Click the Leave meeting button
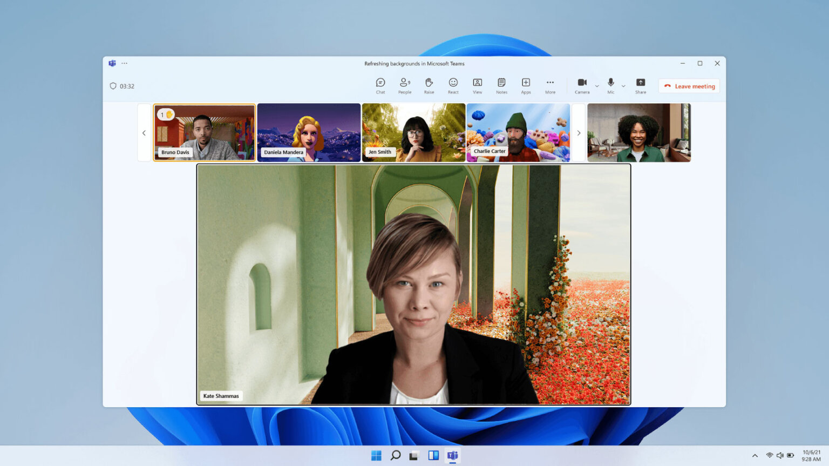829x466 pixels. 689,86
